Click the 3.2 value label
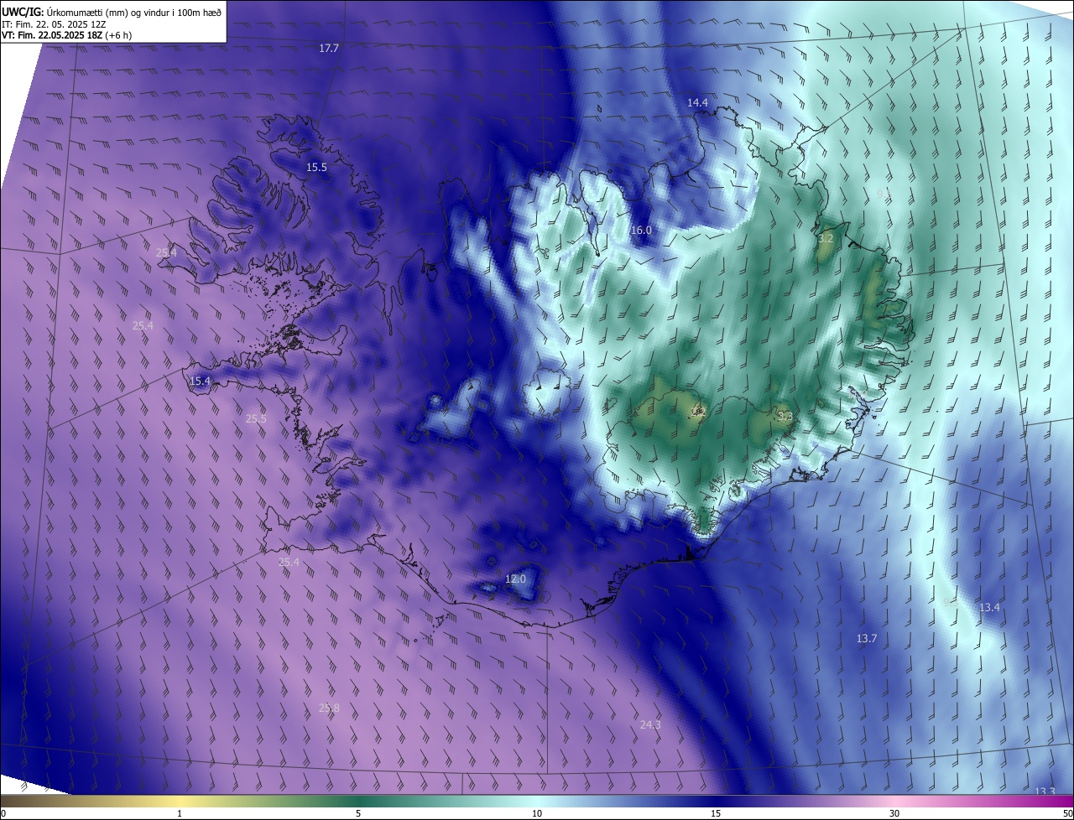This screenshot has height=820, width=1074. [826, 238]
